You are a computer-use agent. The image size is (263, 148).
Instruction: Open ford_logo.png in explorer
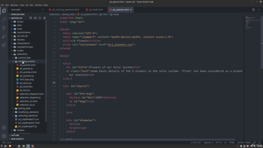tap(26, 79)
